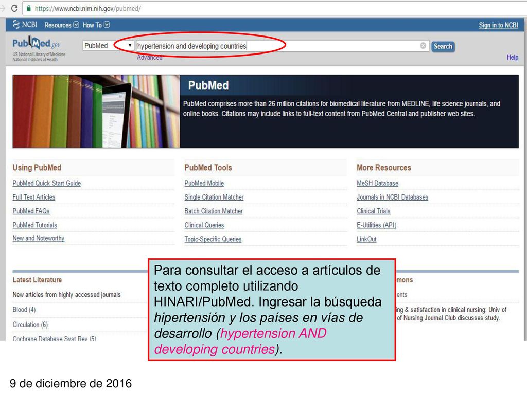Viewport: 527px width, 395px height.
Task: Open PubMed FAQs link
Action: click(31, 211)
